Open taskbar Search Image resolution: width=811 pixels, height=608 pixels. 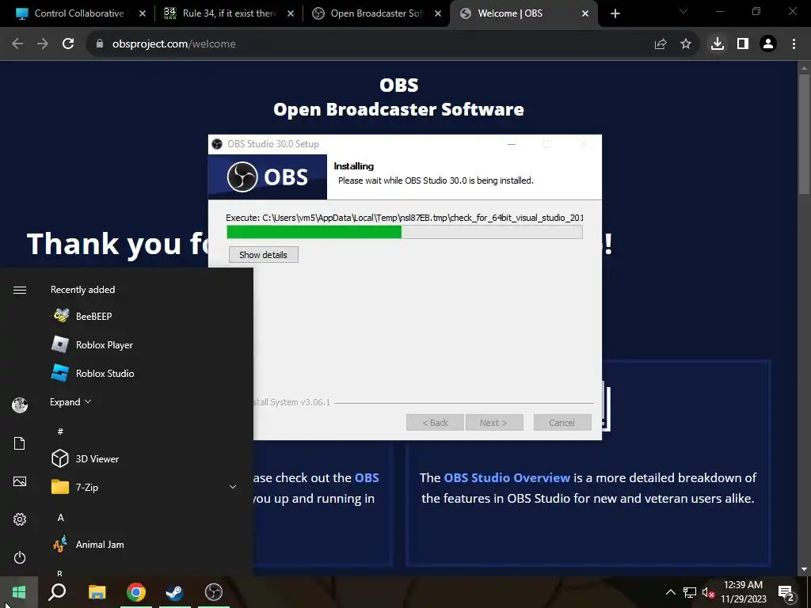57,592
